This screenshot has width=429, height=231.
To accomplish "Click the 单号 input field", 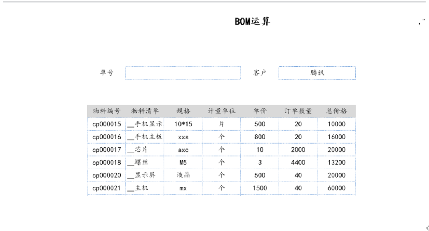I will [183, 73].
